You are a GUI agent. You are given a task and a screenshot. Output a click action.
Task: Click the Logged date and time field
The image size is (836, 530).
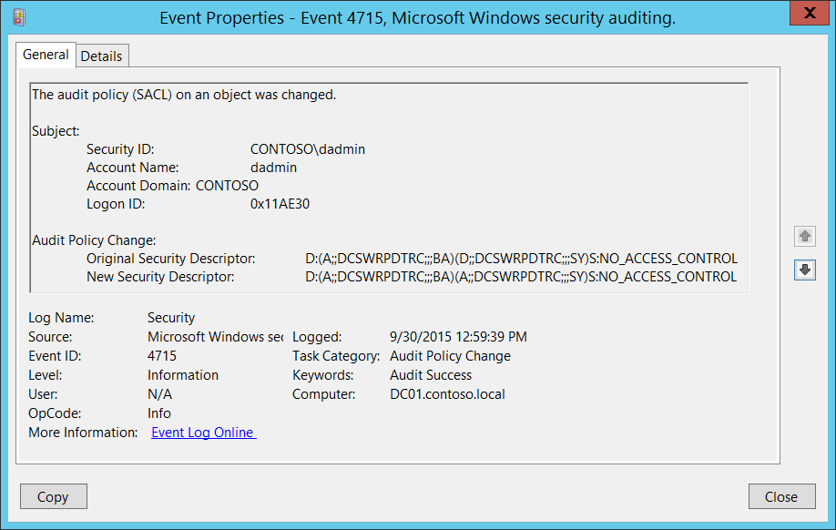(458, 337)
